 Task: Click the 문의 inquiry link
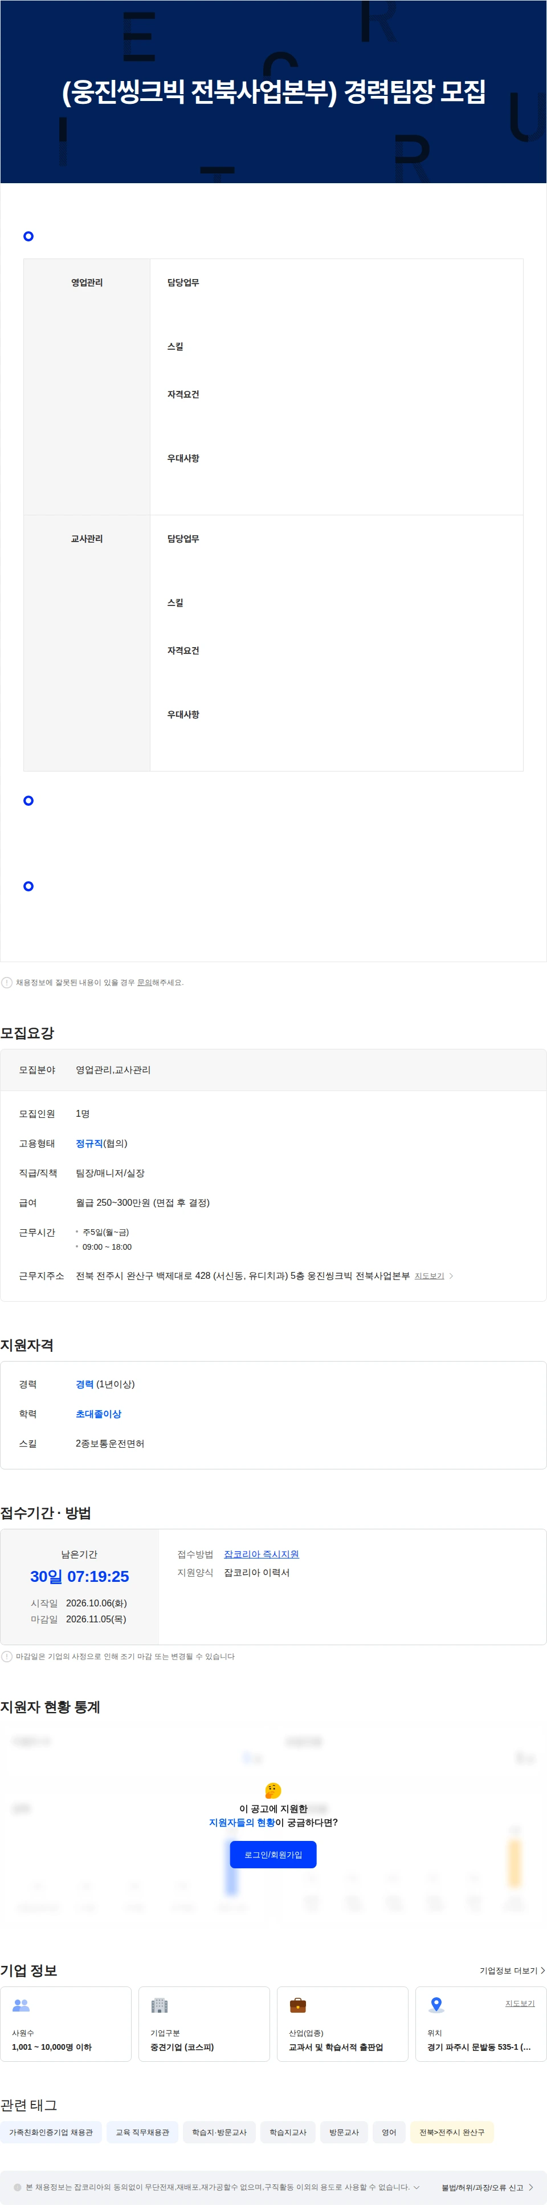[x=145, y=983]
